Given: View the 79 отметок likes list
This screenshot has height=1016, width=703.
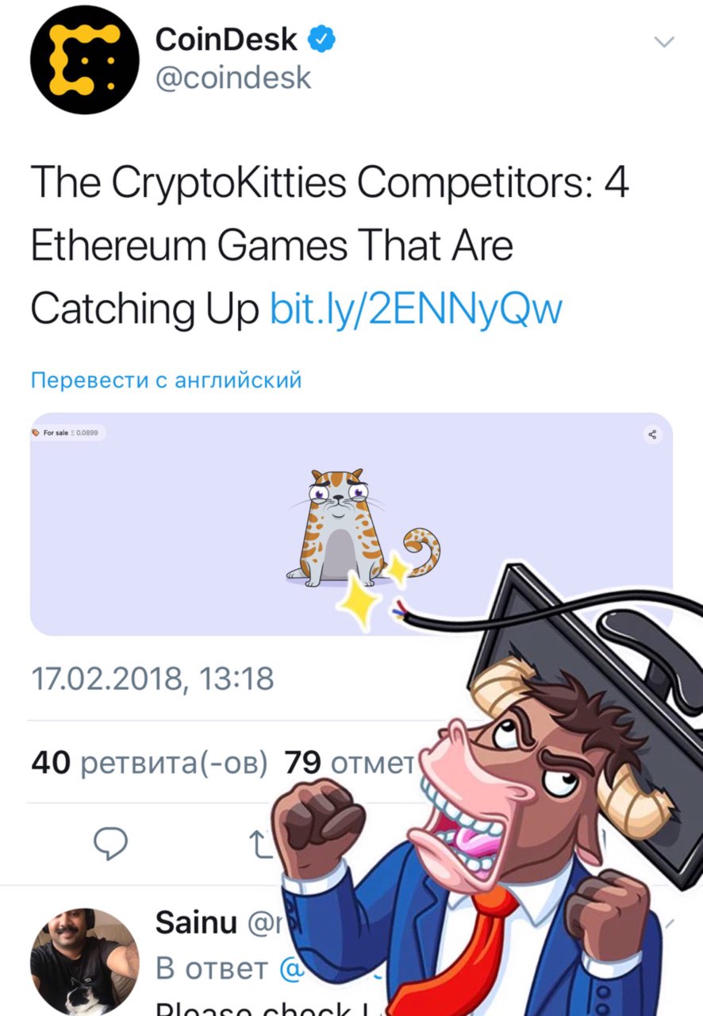Looking at the screenshot, I should (x=349, y=763).
